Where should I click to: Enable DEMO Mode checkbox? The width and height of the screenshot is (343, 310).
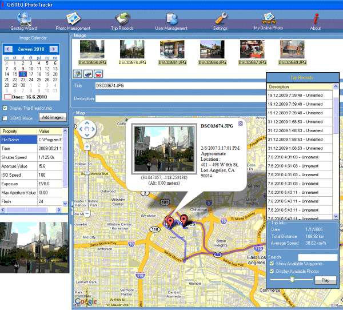pyautogui.click(x=5, y=117)
